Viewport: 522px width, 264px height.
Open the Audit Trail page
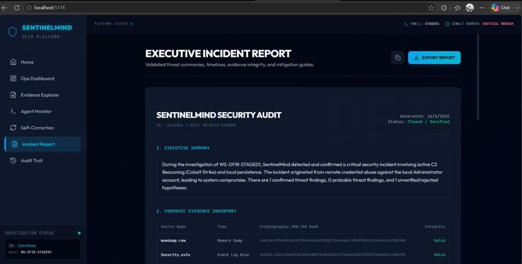pyautogui.click(x=43, y=160)
